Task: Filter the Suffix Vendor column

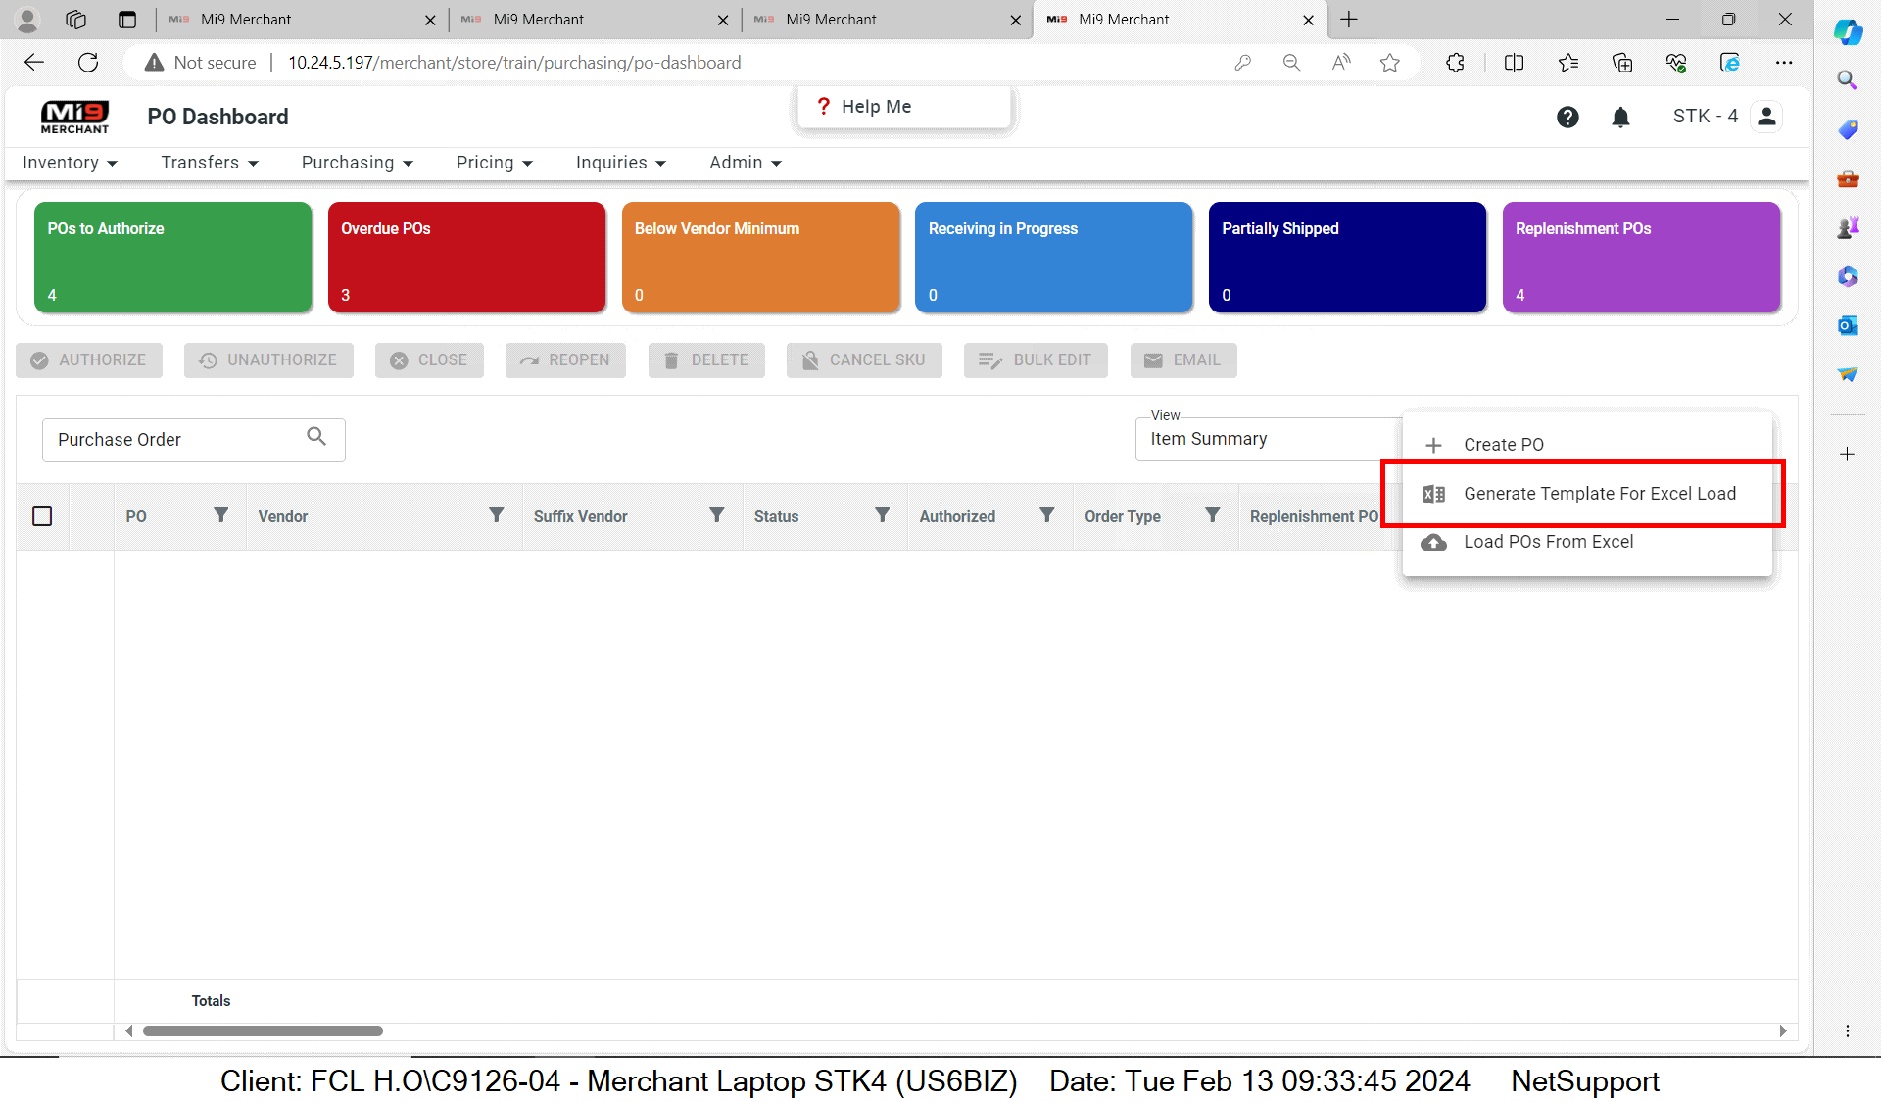Action: pyautogui.click(x=716, y=515)
